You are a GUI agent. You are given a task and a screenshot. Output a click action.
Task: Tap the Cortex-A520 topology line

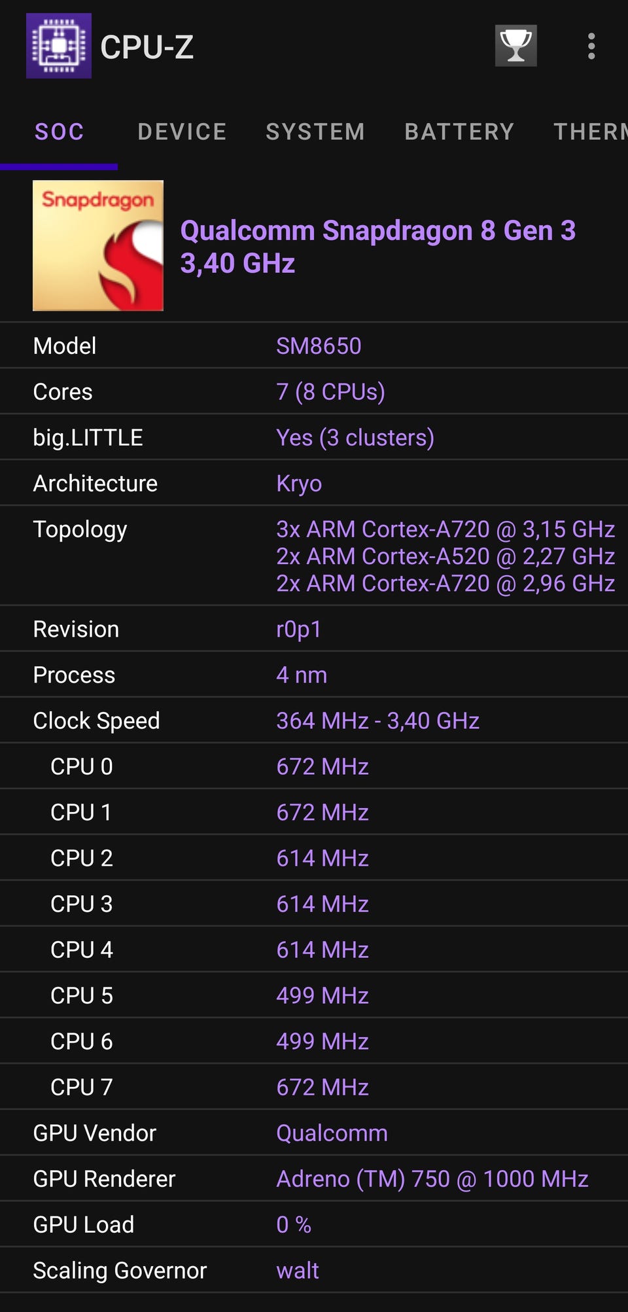pos(445,556)
